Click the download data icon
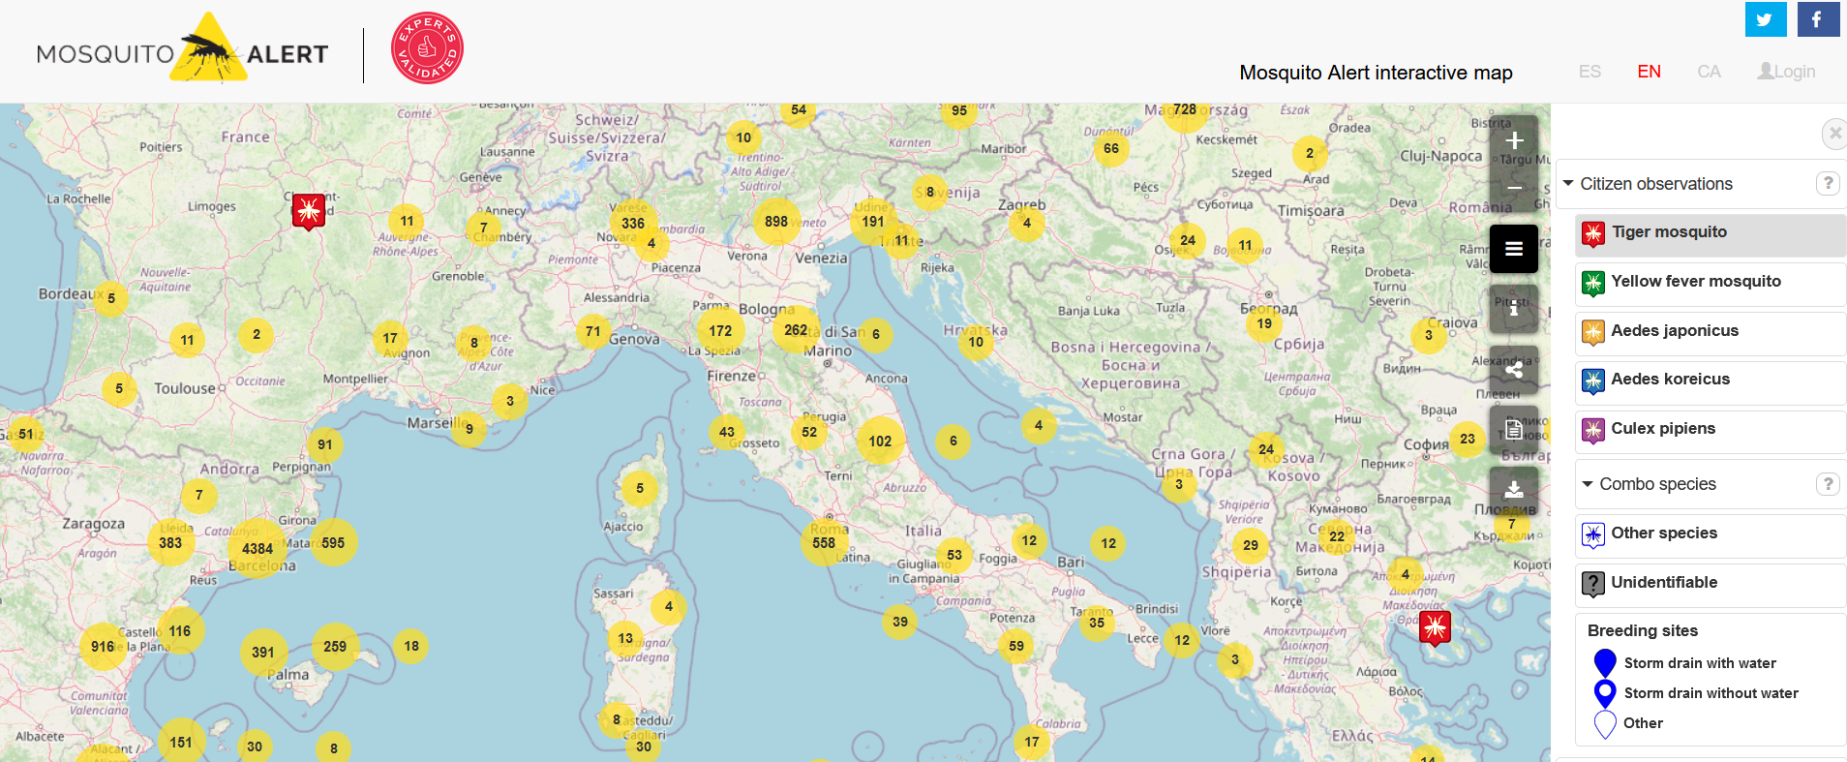The height and width of the screenshot is (762, 1847). coord(1514,490)
